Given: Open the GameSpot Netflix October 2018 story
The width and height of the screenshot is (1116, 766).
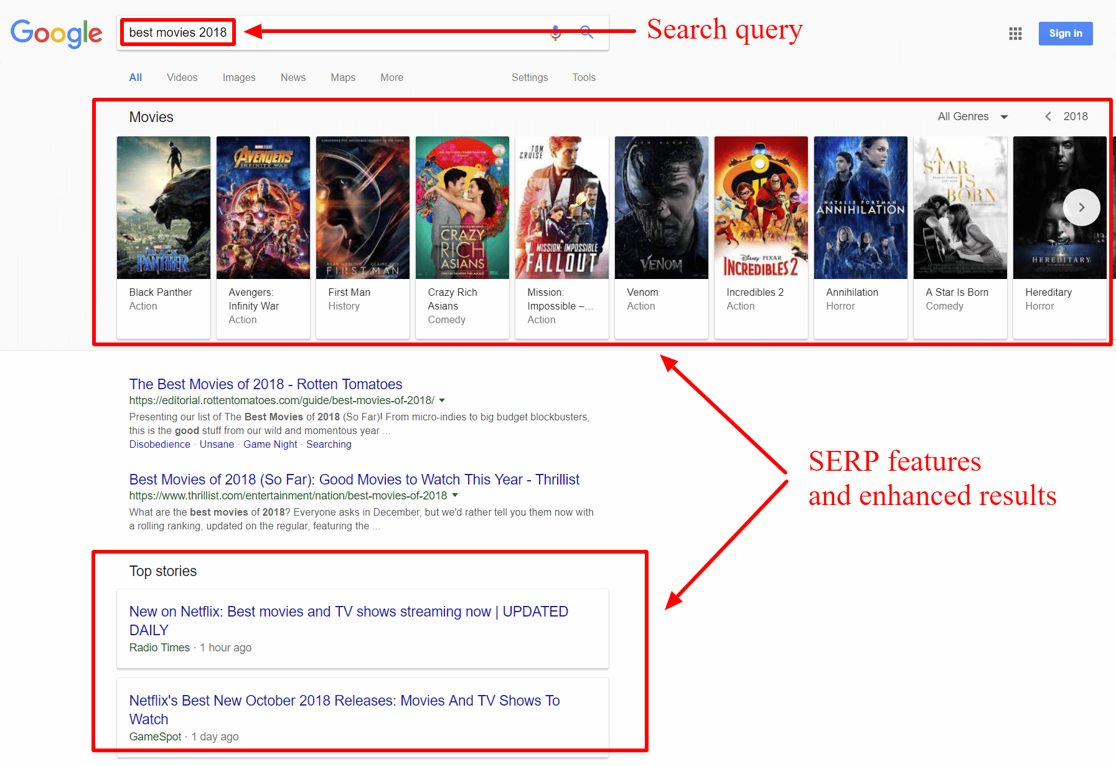Looking at the screenshot, I should pyautogui.click(x=344, y=710).
